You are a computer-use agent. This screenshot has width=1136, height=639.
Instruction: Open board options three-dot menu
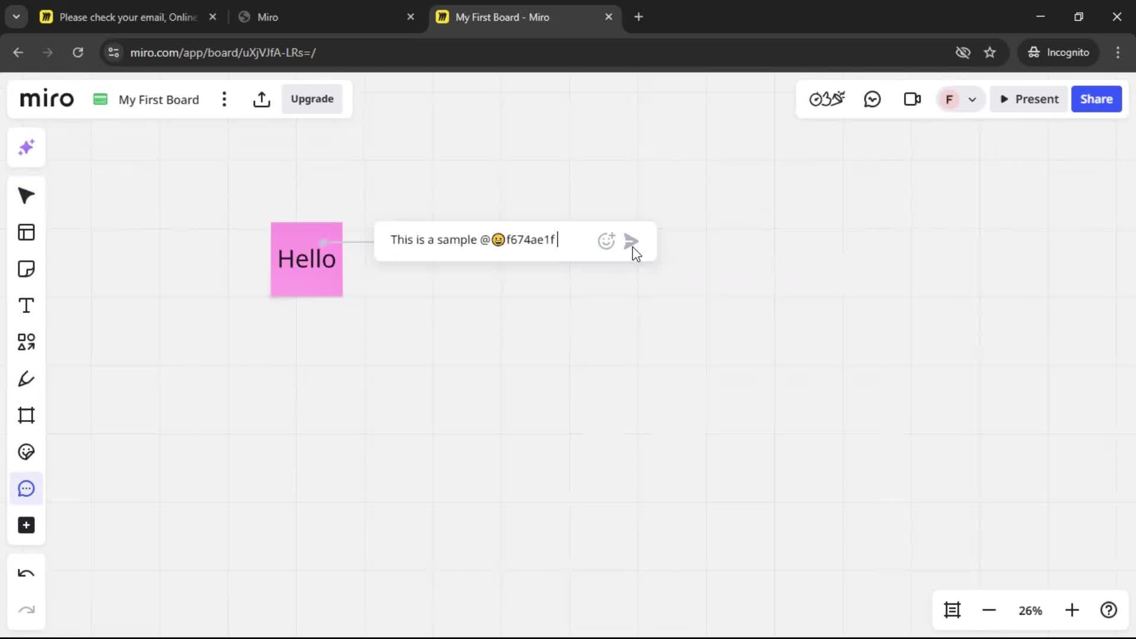[224, 99]
